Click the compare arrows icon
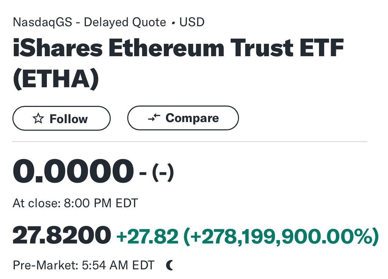 [x=154, y=118]
